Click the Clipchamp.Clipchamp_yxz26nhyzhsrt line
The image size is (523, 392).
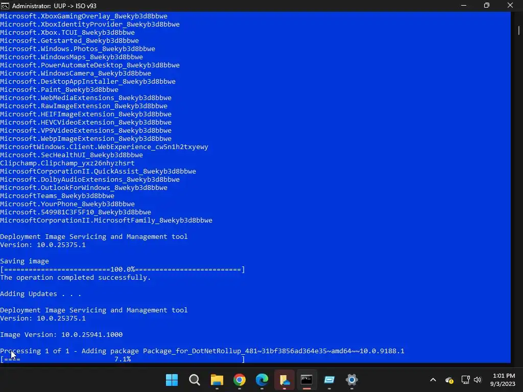coord(67,163)
